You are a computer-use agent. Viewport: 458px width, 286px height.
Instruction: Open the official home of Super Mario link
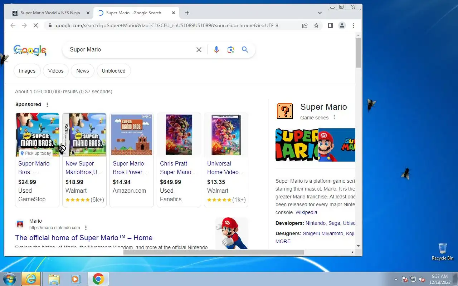point(84,238)
